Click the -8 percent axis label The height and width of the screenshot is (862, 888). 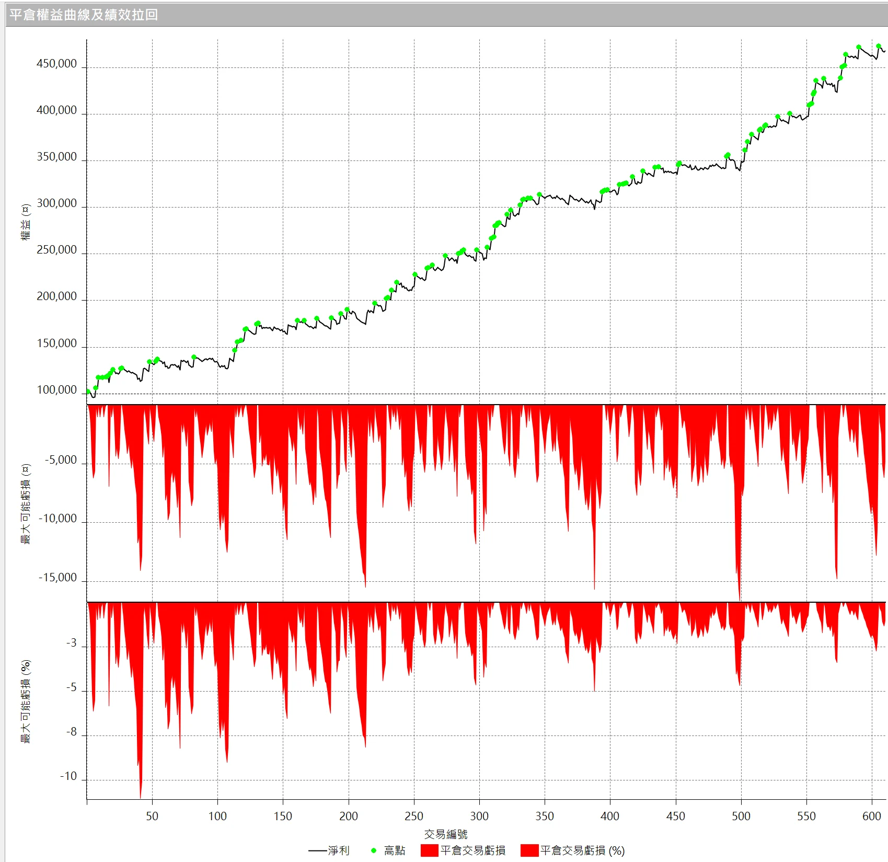click(72, 732)
